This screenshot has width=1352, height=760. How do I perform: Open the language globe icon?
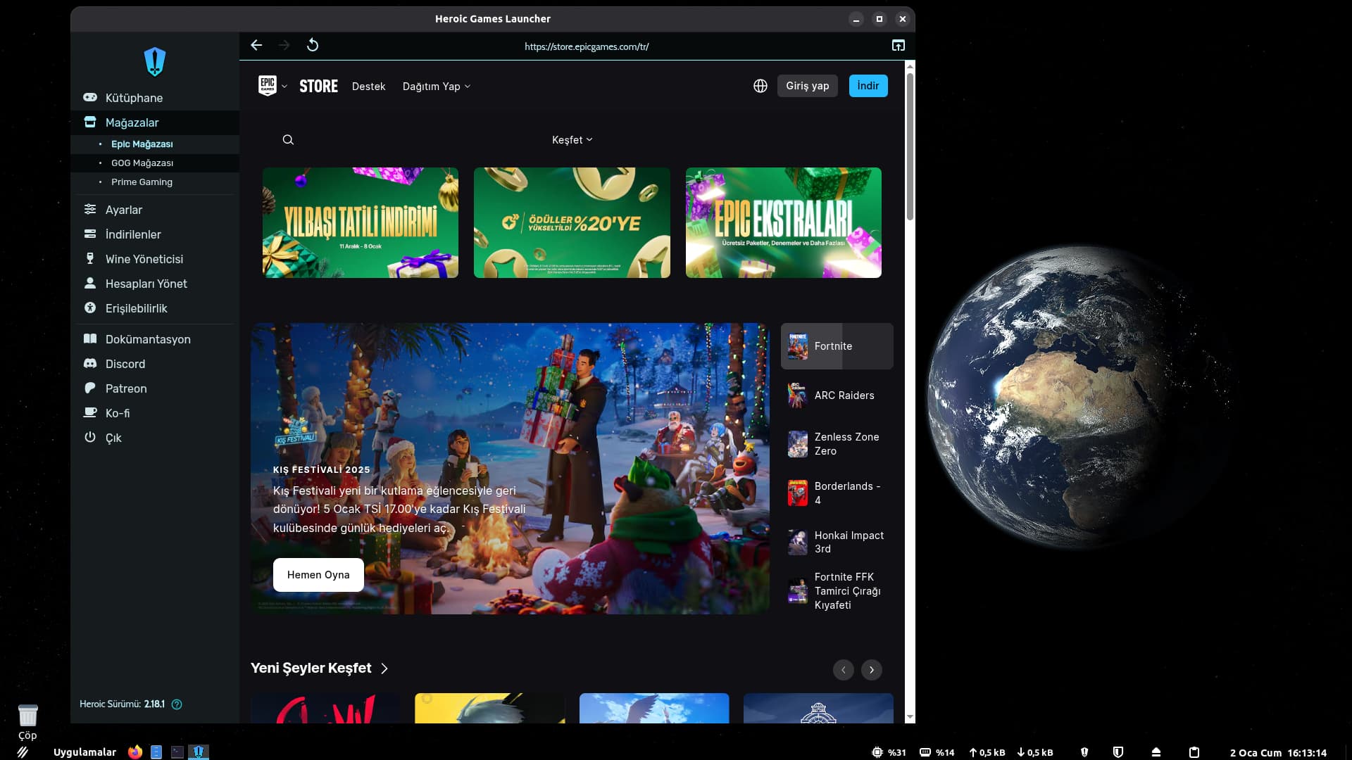pyautogui.click(x=760, y=86)
